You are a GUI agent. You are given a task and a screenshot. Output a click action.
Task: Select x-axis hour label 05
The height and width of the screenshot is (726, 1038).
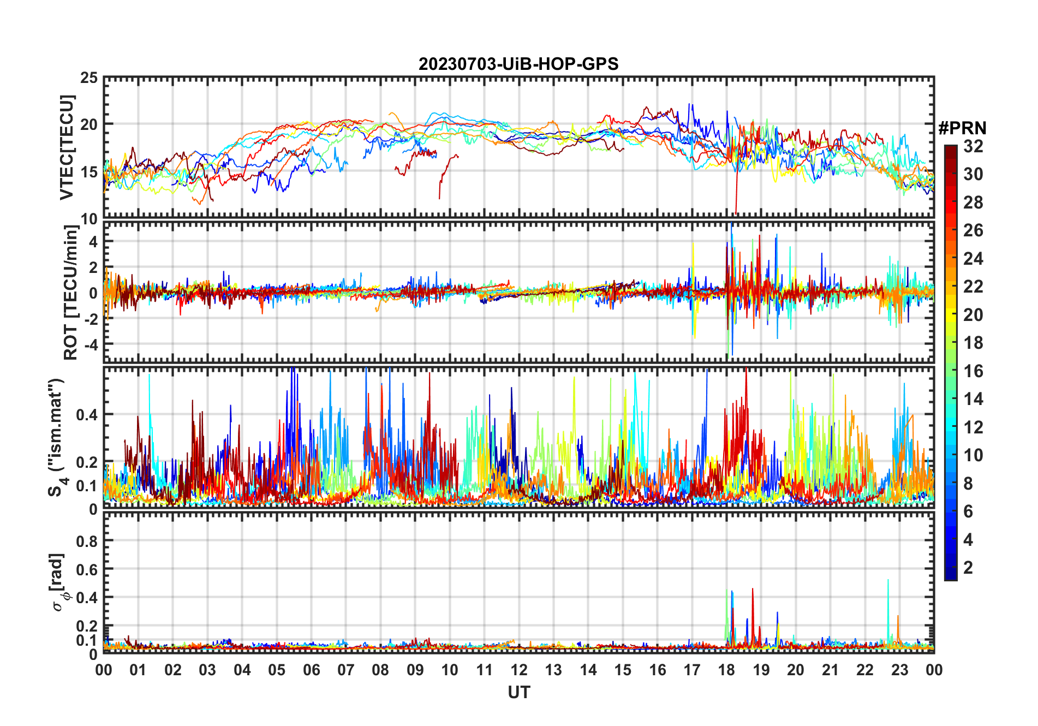pos(277,670)
